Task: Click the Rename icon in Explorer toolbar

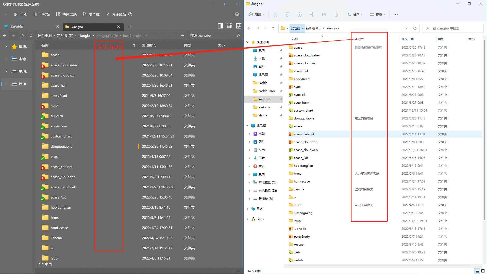Action: 312,14
